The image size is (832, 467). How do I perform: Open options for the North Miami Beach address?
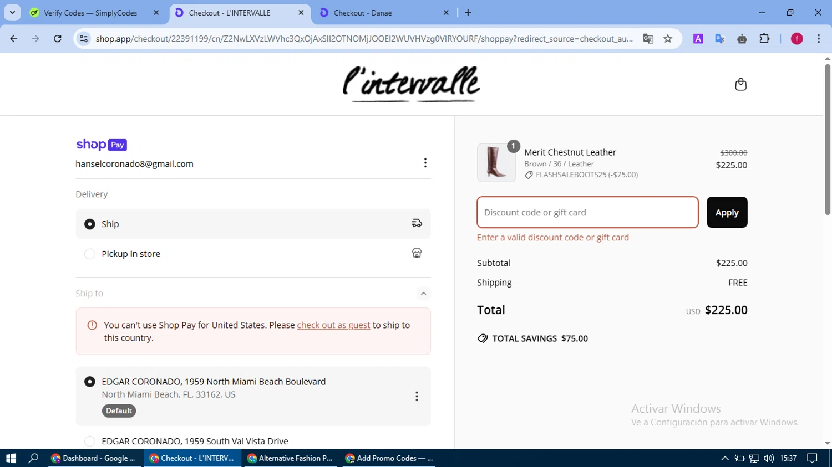pyautogui.click(x=417, y=396)
